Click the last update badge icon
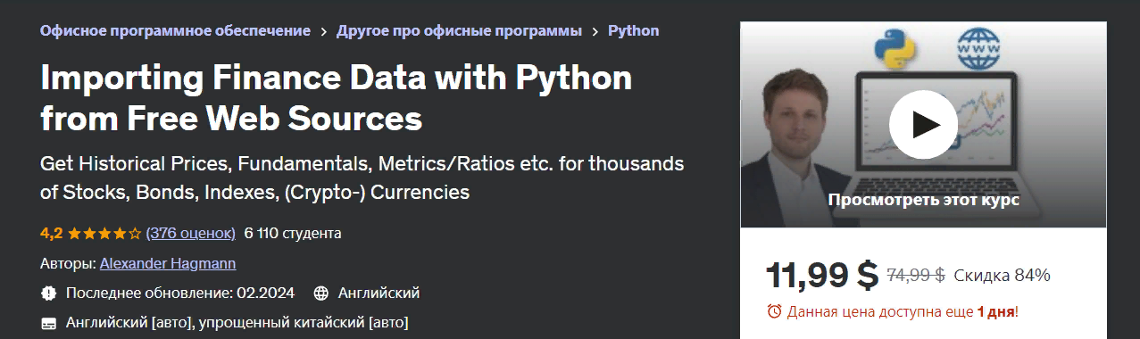1140x339 pixels. click(x=48, y=293)
